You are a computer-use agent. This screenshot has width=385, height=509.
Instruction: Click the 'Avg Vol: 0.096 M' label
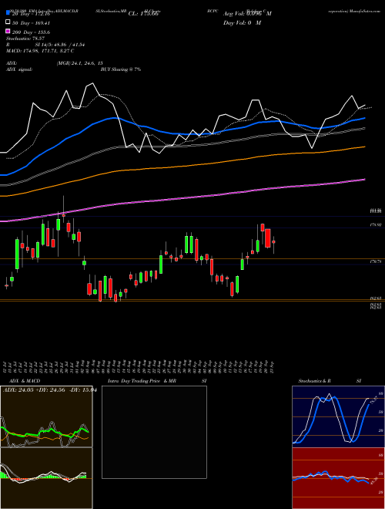click(x=247, y=14)
